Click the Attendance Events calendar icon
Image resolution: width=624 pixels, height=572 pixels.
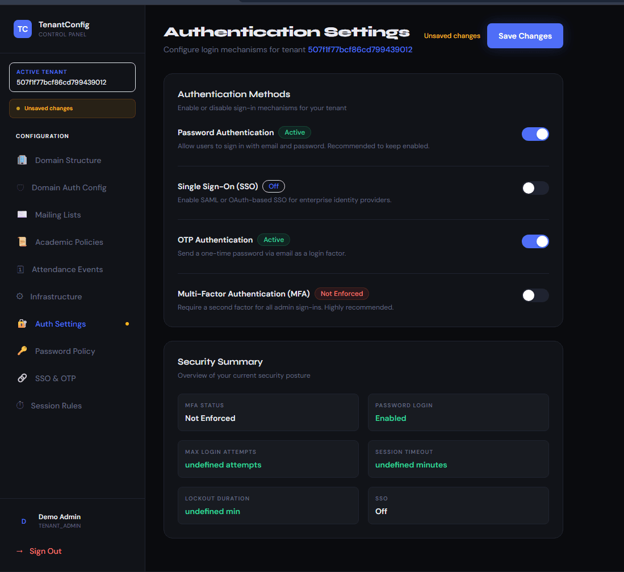pyautogui.click(x=20, y=269)
